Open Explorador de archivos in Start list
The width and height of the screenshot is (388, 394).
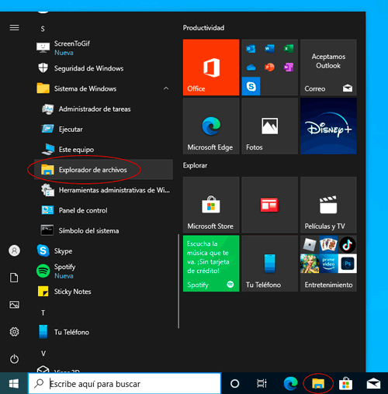[x=103, y=170]
